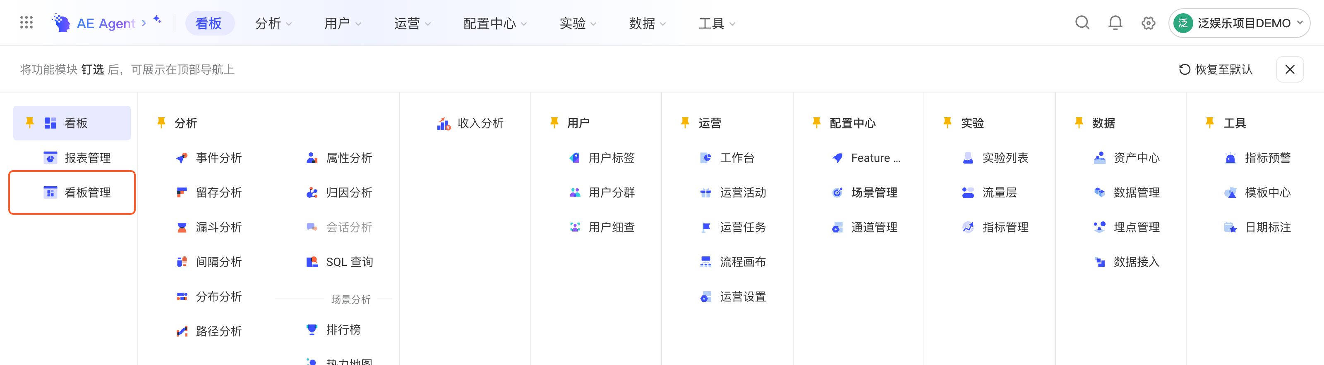Open the search icon in top bar

(x=1082, y=23)
